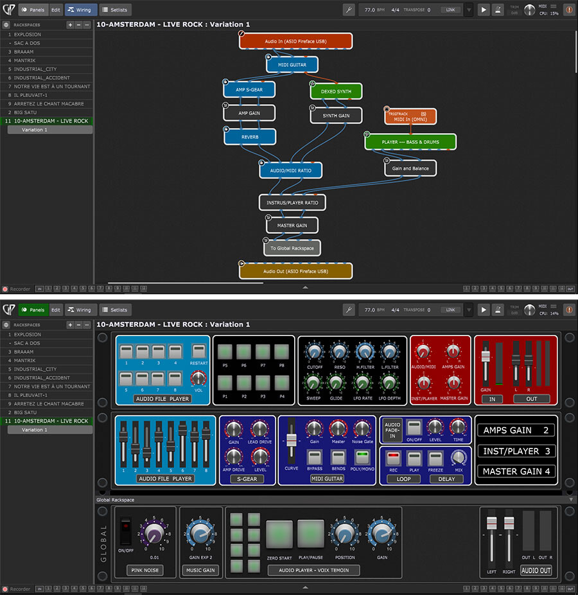578x595 pixels.
Task: Toggle the metronome icon in the Wiring view toolbar
Action: tap(498, 10)
